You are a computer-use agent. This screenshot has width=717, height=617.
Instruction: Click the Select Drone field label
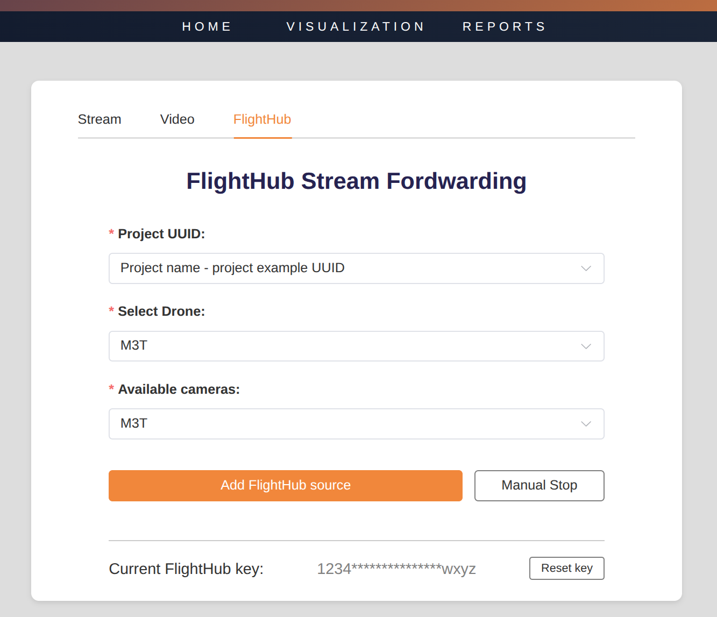click(161, 311)
